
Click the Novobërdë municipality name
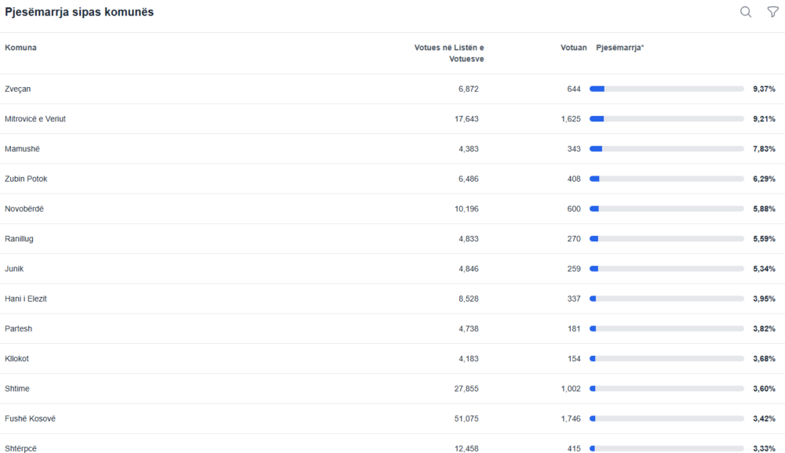[x=25, y=208]
